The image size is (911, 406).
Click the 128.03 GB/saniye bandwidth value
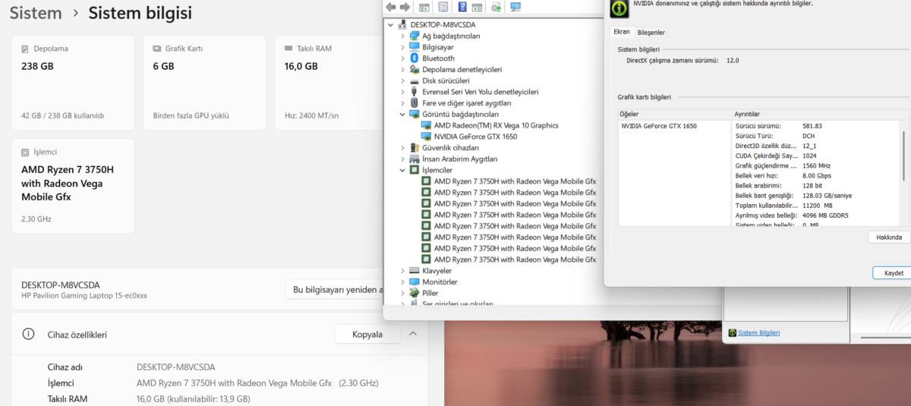tap(827, 195)
